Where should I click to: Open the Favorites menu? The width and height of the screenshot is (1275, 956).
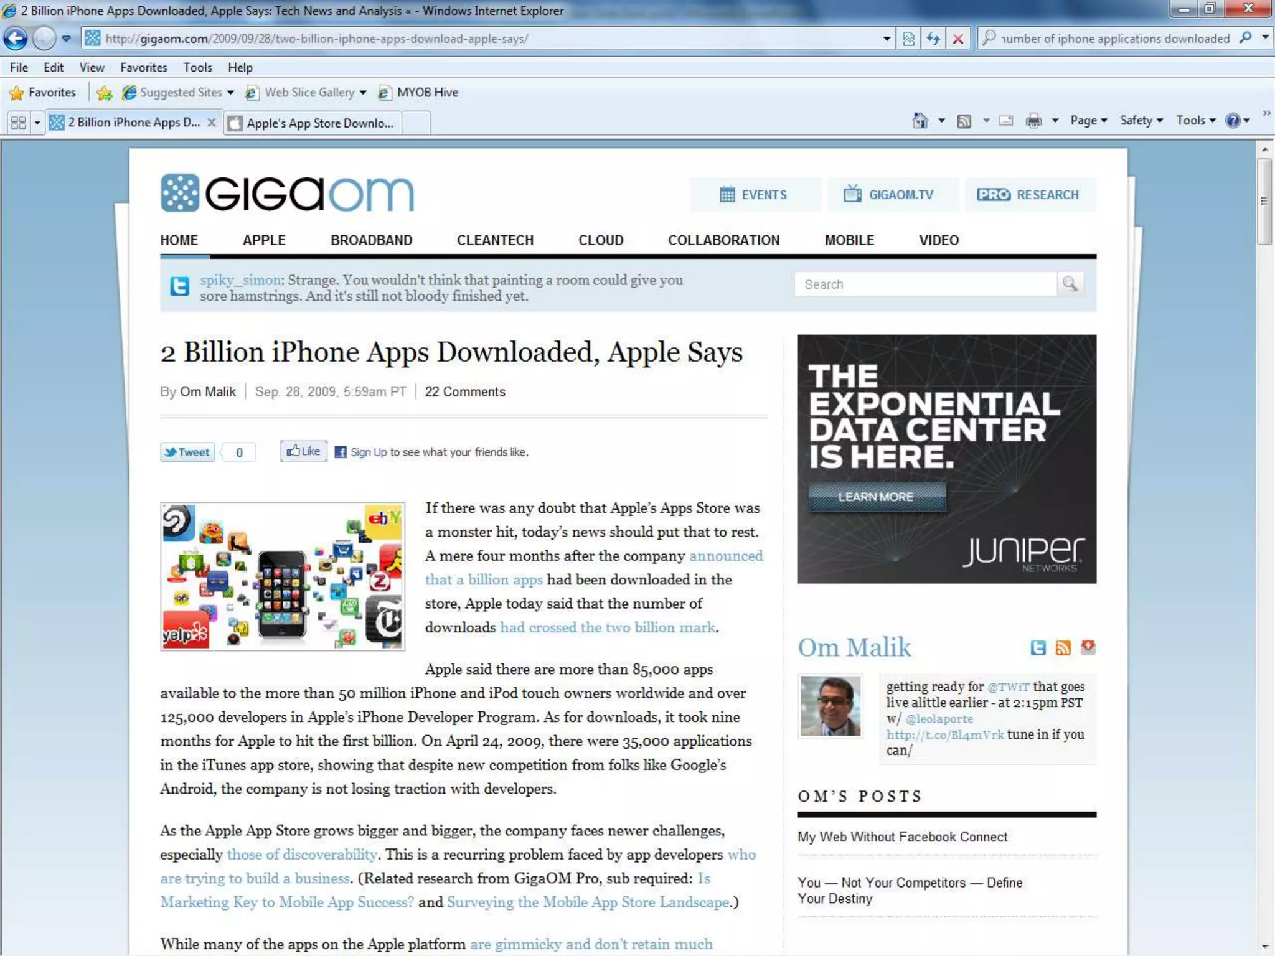tap(143, 67)
